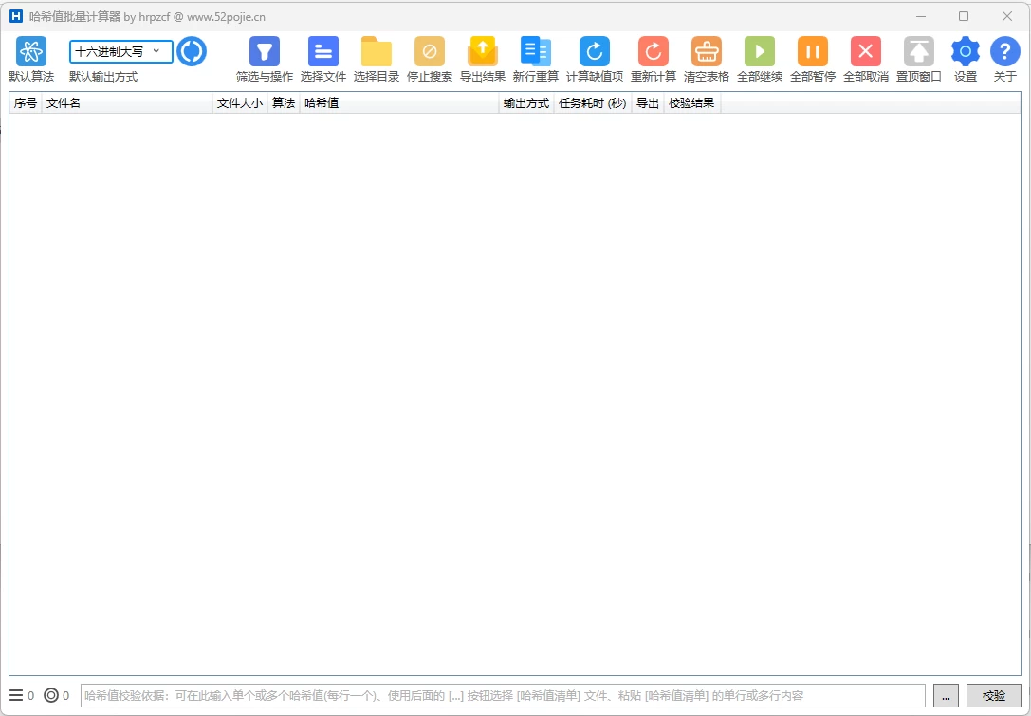1031x716 pixels.
Task: Click the 新行重算 toolbar icon
Action: coord(536,52)
